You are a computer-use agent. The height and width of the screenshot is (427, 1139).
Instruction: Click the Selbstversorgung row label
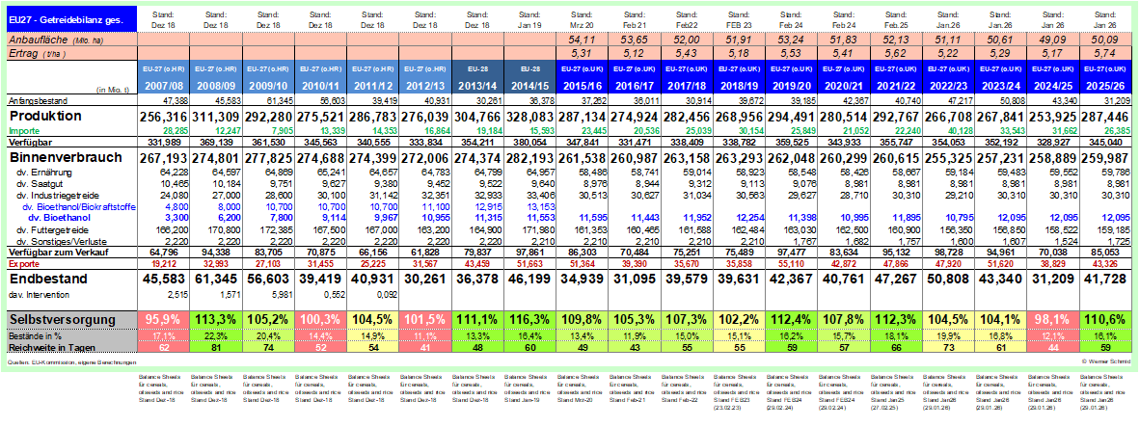pos(64,319)
